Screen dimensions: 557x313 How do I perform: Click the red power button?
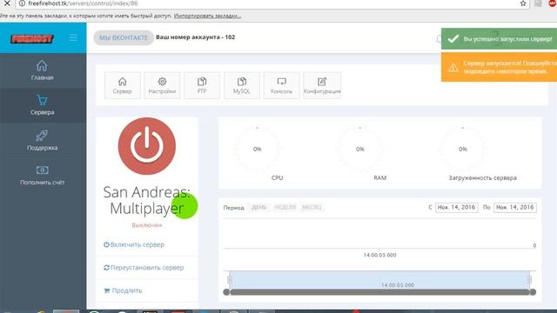(x=147, y=146)
